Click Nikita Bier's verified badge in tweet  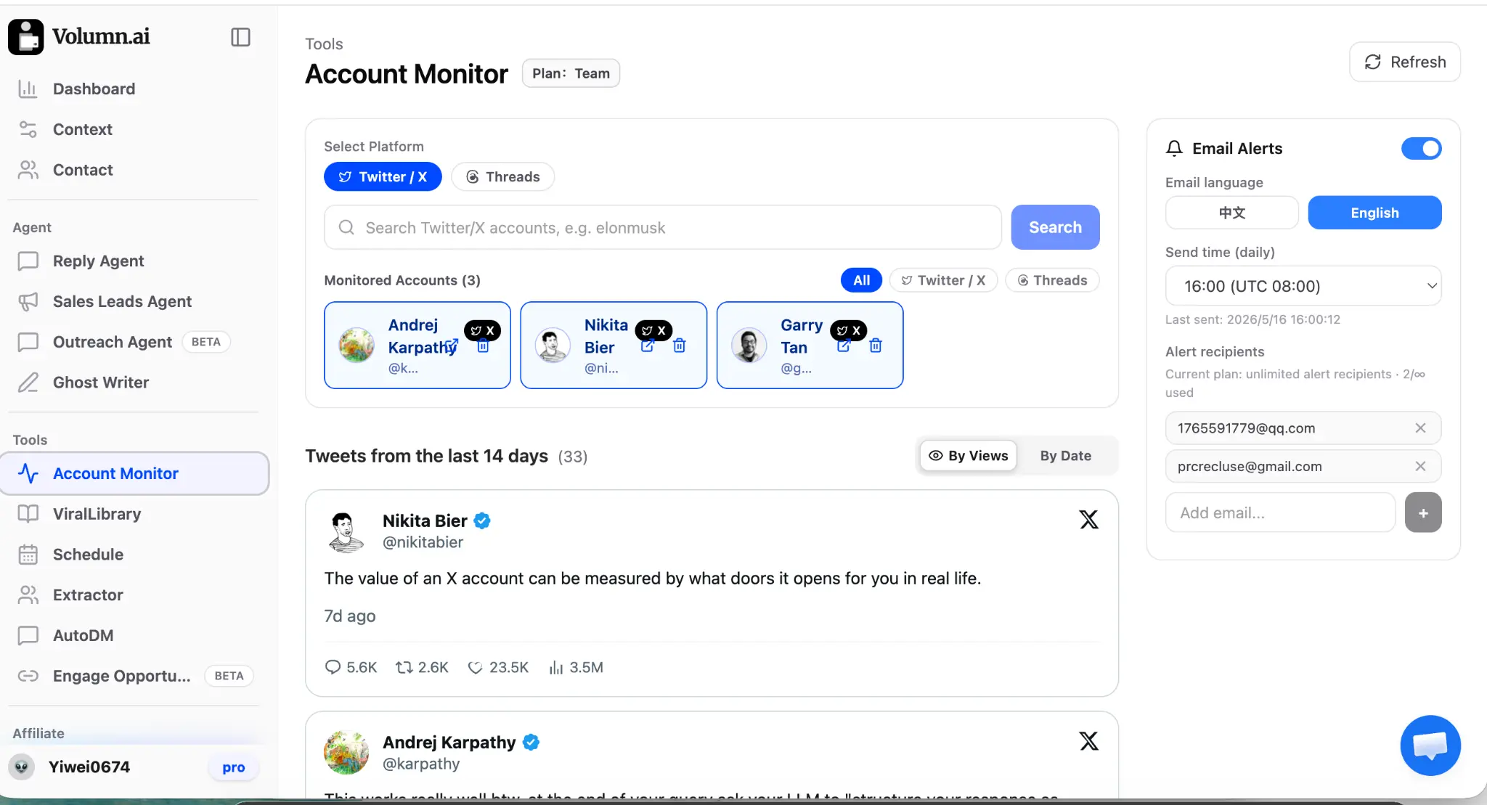pos(482,520)
